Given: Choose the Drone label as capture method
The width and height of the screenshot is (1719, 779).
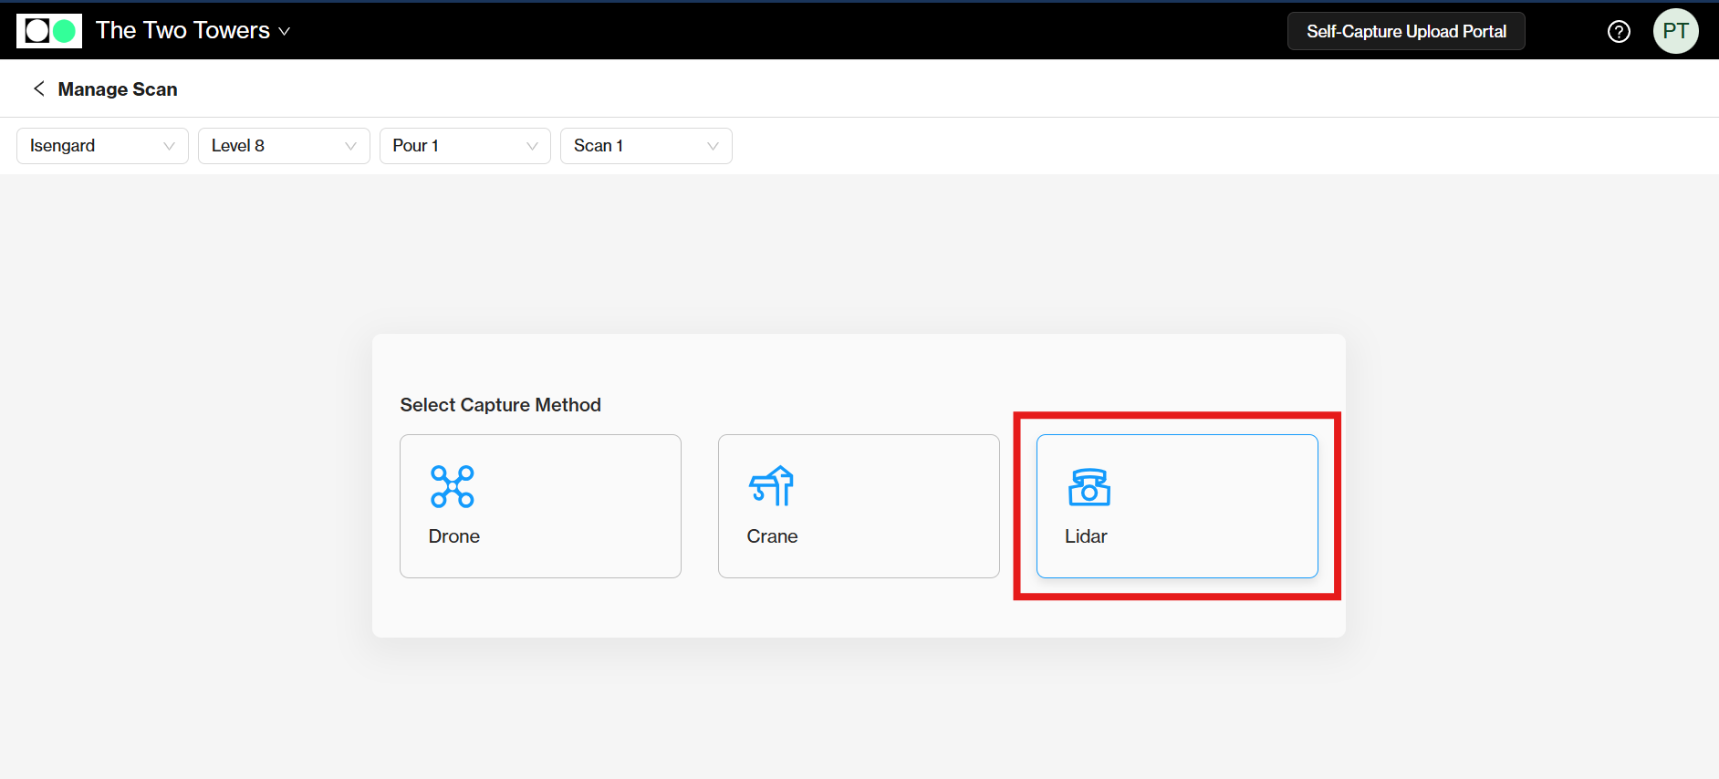Looking at the screenshot, I should [x=454, y=536].
